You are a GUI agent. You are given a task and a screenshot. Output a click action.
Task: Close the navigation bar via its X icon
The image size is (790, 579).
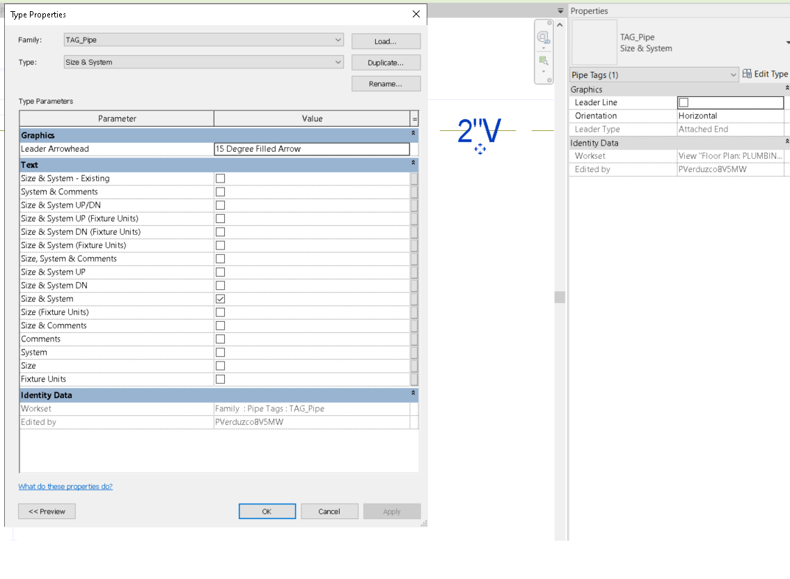[x=550, y=23]
